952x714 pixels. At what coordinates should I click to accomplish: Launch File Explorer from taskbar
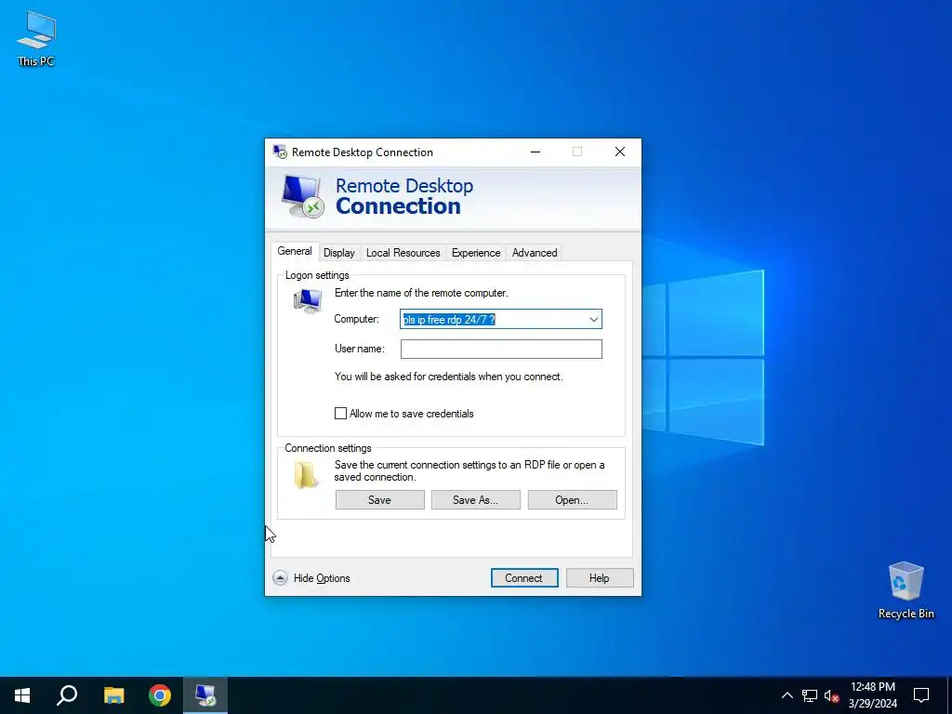113,695
